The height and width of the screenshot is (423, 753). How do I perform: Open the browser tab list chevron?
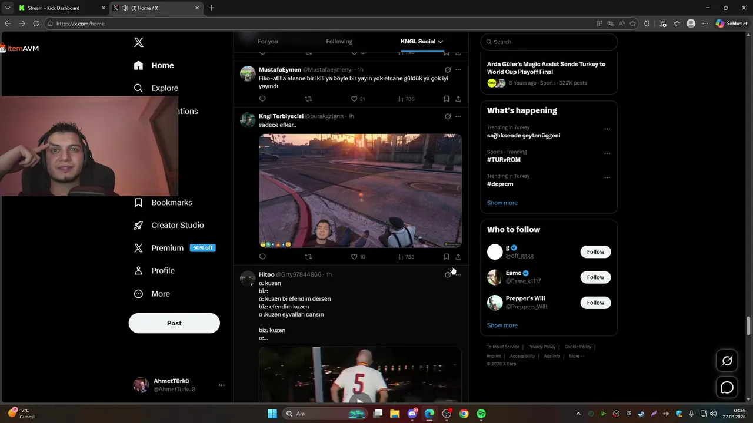point(8,8)
